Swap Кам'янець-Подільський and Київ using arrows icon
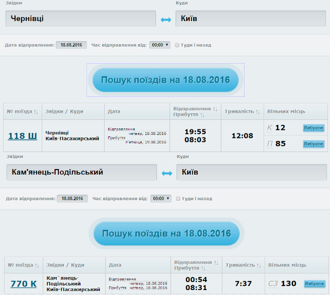The height and width of the screenshot is (295, 330). point(167,173)
